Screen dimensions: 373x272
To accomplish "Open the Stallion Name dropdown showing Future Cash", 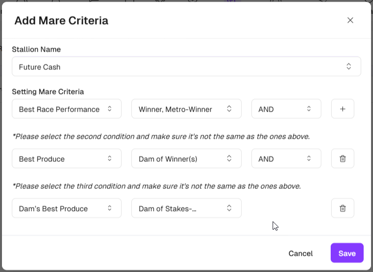I will 186,66.
